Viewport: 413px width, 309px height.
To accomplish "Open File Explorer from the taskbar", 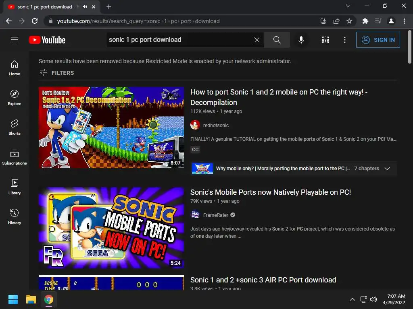I will coord(31,299).
